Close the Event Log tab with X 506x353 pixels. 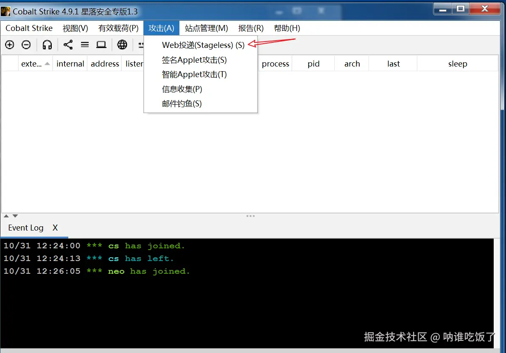tap(55, 228)
